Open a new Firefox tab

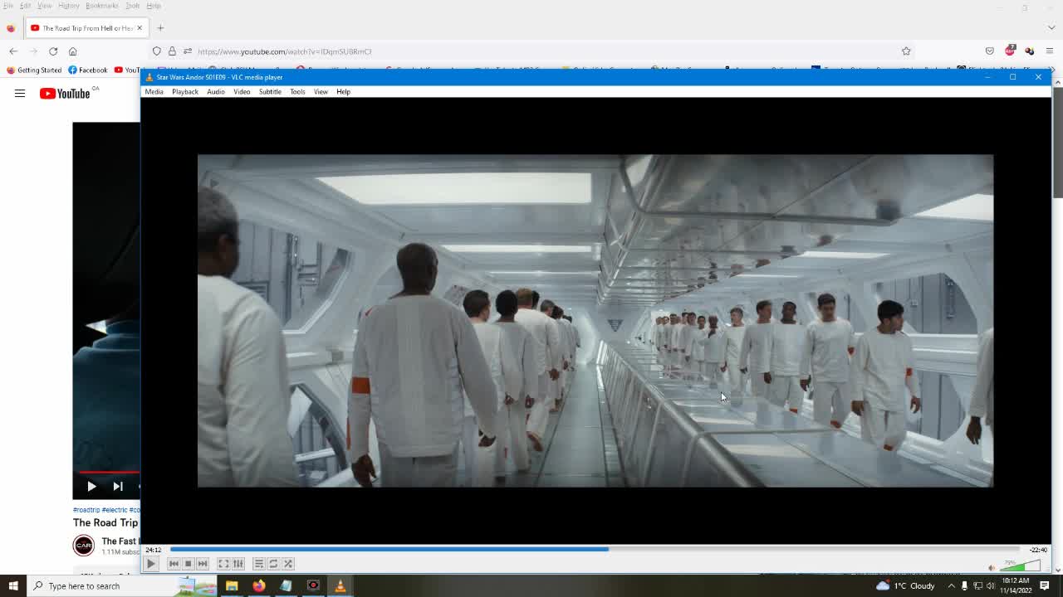(x=160, y=28)
